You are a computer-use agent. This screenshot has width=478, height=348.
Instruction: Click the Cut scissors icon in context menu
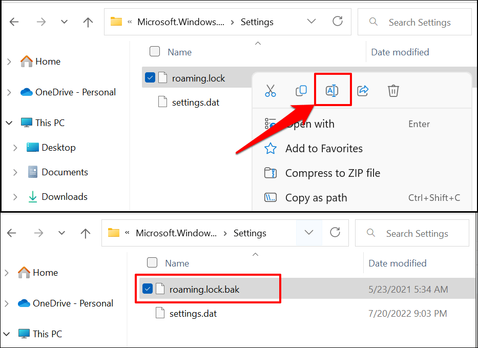point(271,91)
